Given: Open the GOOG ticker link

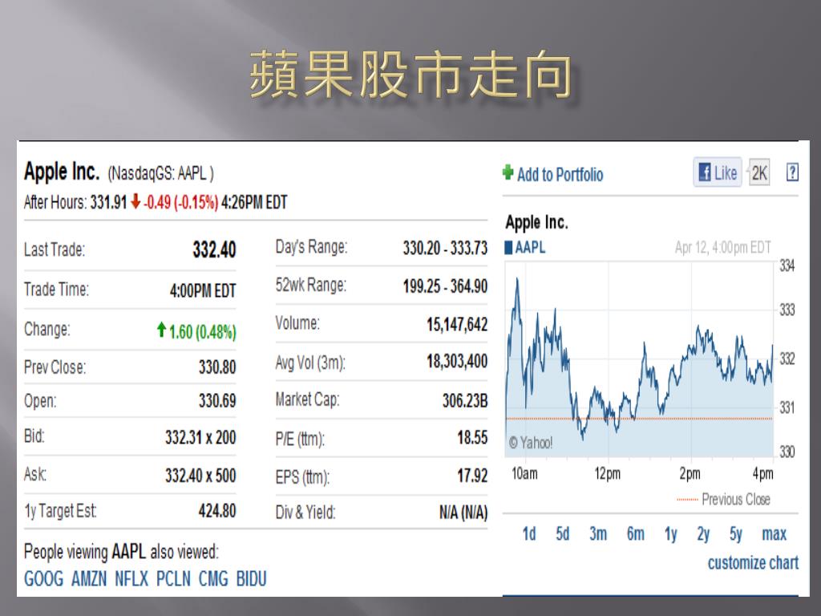Looking at the screenshot, I should [43, 579].
